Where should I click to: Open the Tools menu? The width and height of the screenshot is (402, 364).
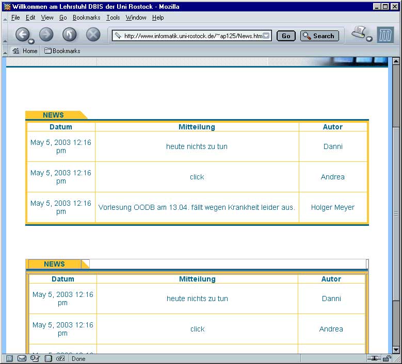tap(113, 18)
